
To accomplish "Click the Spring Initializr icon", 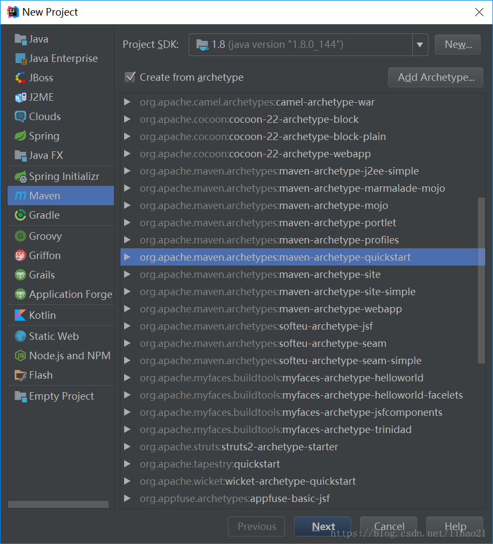I will (x=20, y=177).
